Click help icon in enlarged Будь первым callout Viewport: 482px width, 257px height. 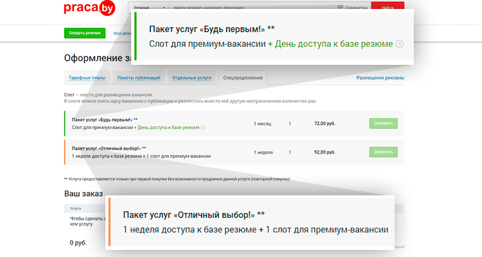[x=400, y=44]
